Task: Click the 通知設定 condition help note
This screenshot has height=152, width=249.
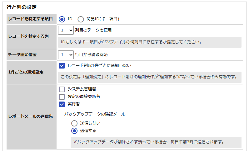Action: pyautogui.click(x=150, y=77)
